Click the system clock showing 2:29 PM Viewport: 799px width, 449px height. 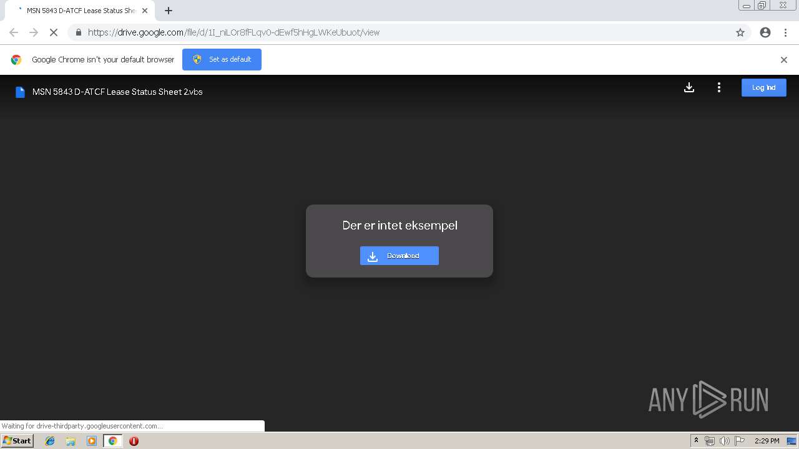(x=767, y=441)
